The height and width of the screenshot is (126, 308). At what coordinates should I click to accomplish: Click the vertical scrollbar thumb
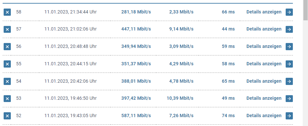(x=305, y=10)
